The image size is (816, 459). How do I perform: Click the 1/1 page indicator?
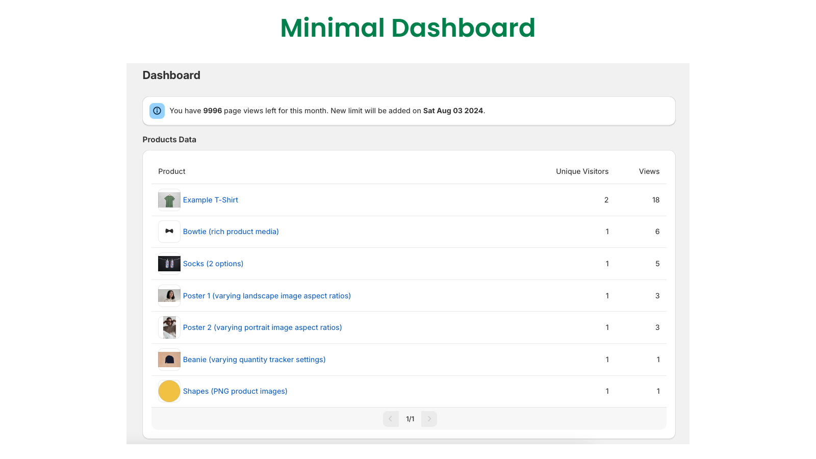[410, 418]
